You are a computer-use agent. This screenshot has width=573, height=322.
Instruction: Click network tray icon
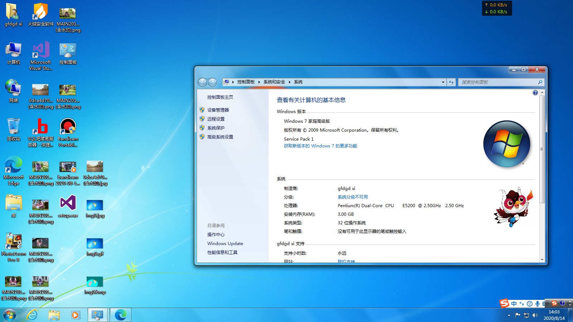[x=526, y=315]
